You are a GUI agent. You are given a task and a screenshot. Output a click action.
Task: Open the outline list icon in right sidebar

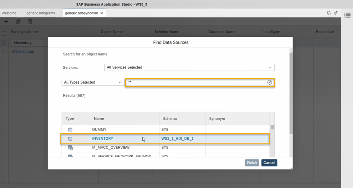click(347, 15)
